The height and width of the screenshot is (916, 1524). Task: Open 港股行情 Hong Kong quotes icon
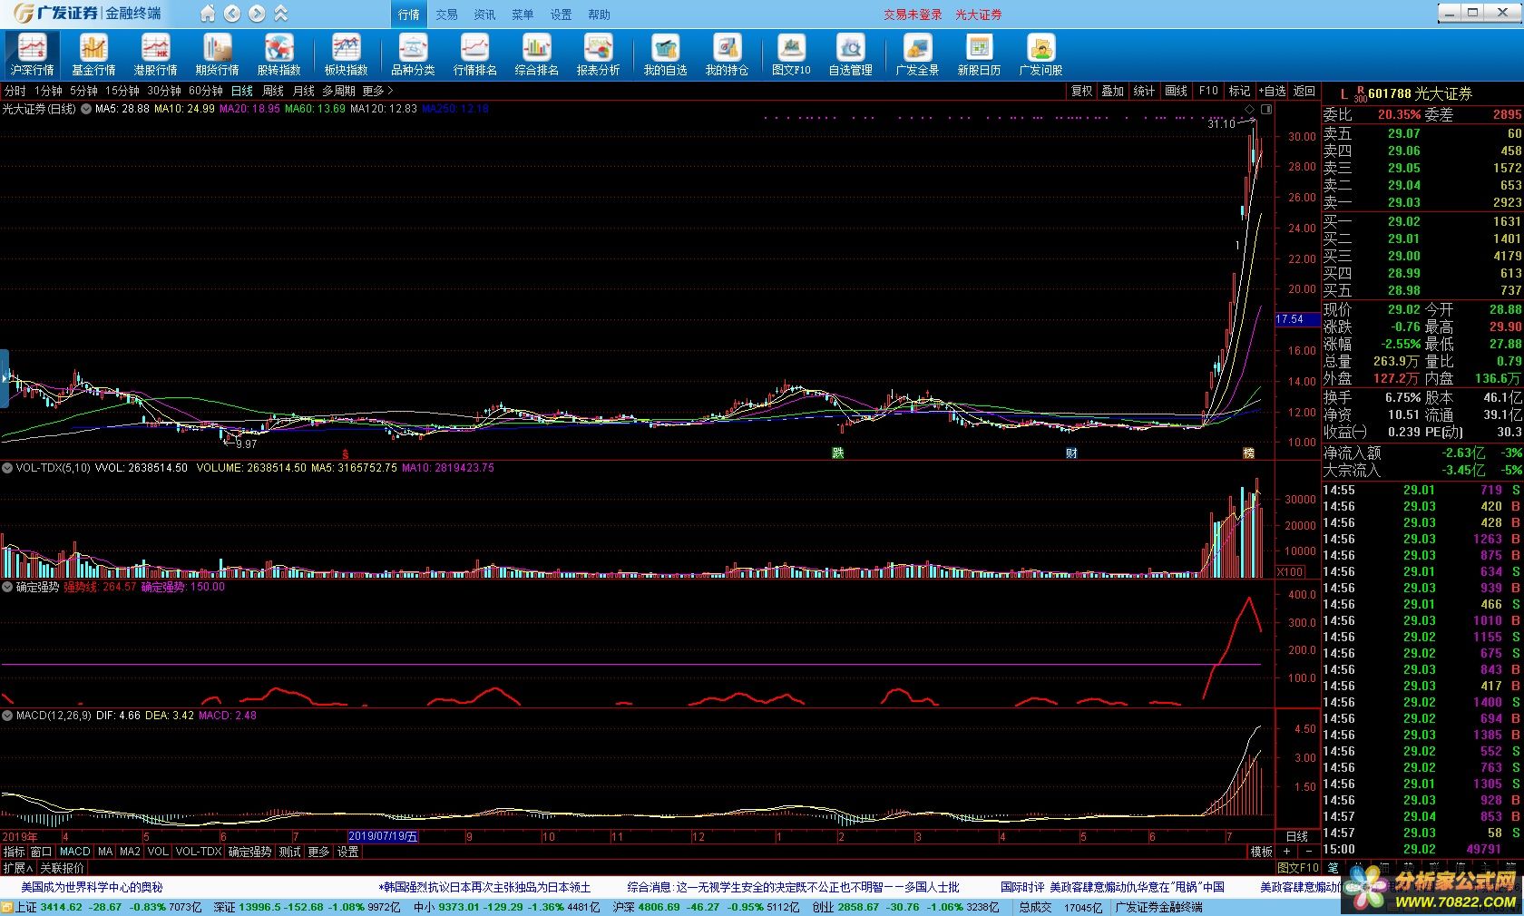point(155,54)
